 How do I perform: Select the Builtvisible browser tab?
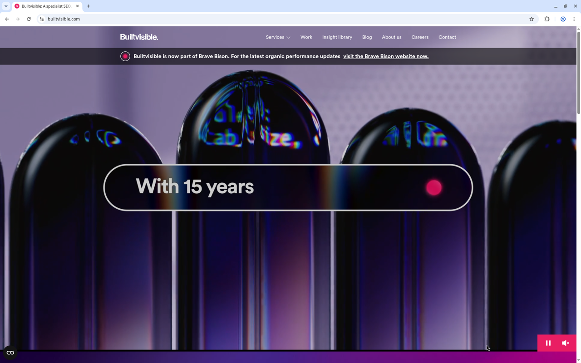pos(47,6)
